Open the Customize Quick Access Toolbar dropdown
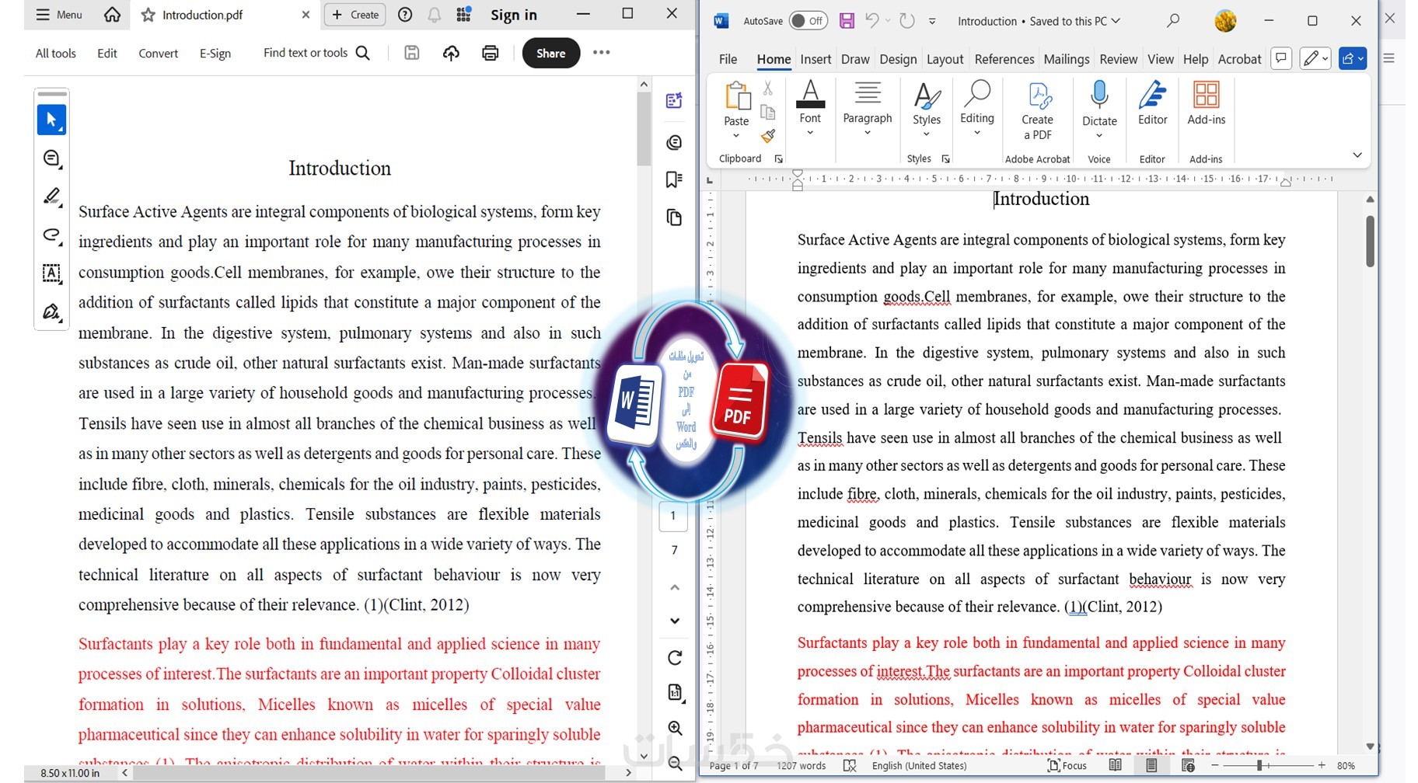Screen dimensions: 1418x783 (x=932, y=21)
